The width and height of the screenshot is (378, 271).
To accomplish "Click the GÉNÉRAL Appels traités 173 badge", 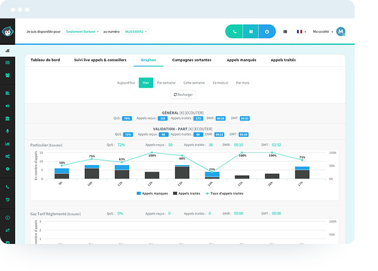I will (198, 118).
